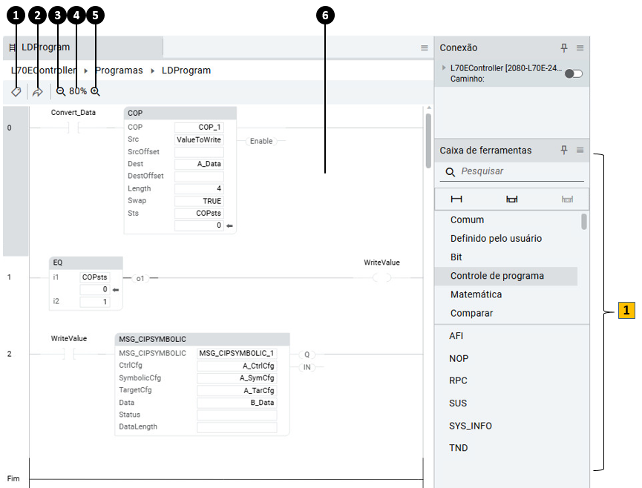Zoom in on the ladder diagram
Image resolution: width=642 pixels, height=488 pixels.
[95, 91]
